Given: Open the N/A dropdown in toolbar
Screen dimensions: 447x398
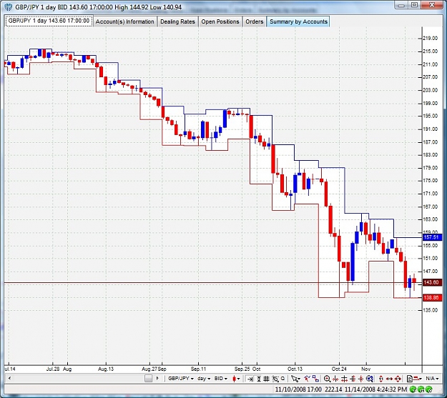Looking at the screenshot, I should pos(432,379).
